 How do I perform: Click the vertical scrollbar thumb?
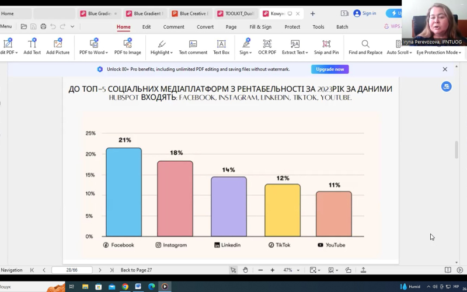pos(456,150)
